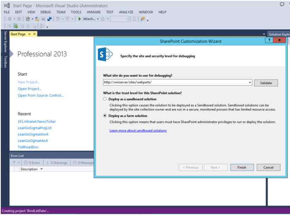Open the WINDOW menu
Viewport: 290px width, 215px height.
[146, 12]
